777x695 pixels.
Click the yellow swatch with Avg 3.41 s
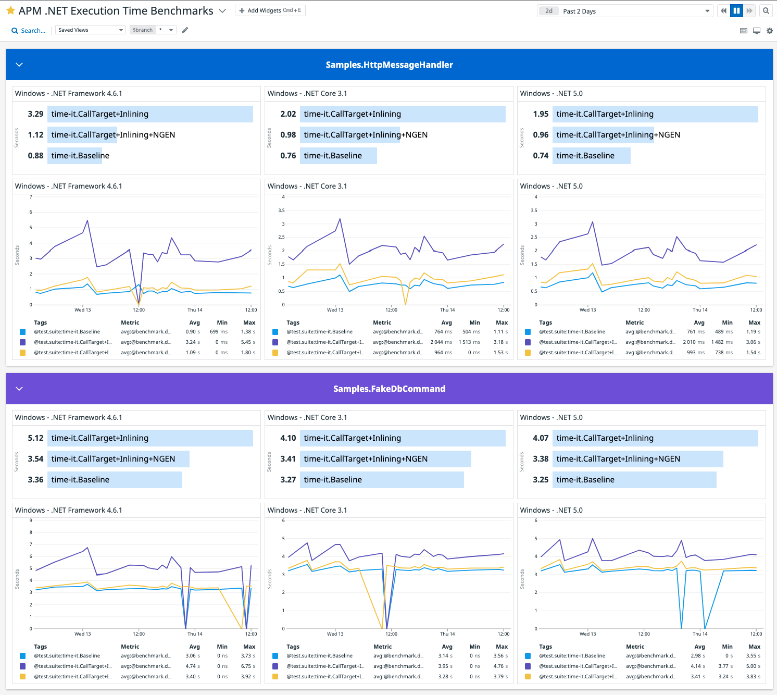528,677
